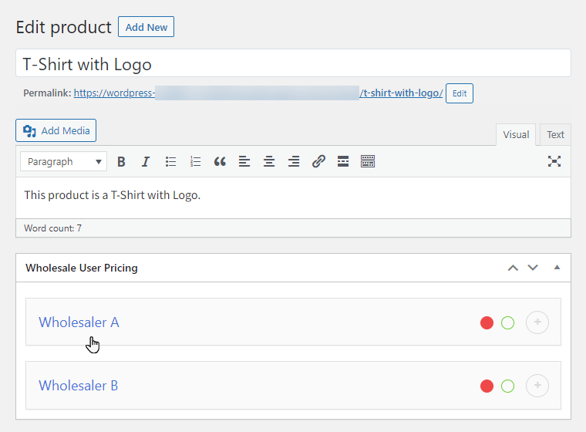Click the product title input field

293,64
